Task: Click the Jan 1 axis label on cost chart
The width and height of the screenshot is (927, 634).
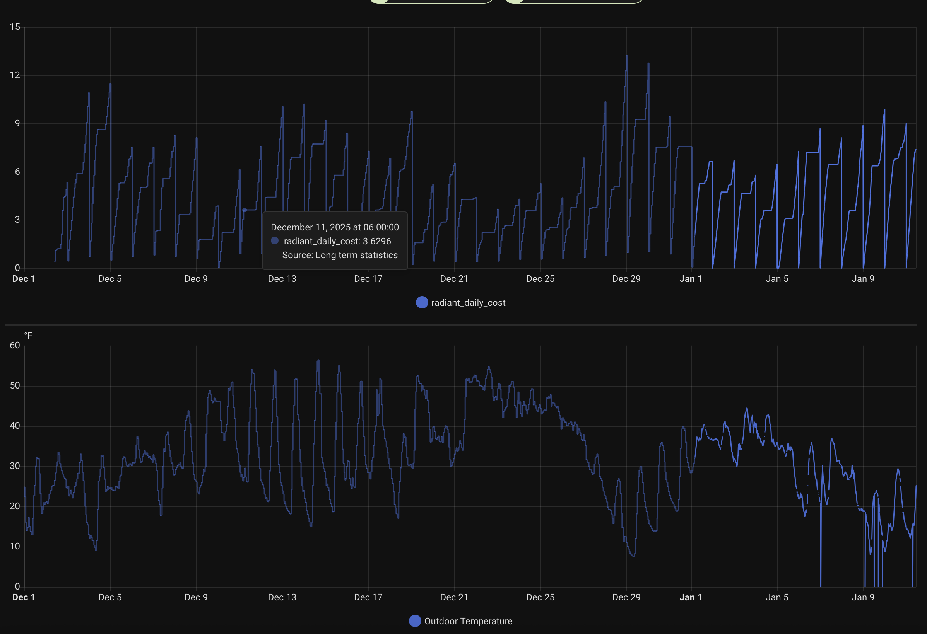Action: (691, 279)
